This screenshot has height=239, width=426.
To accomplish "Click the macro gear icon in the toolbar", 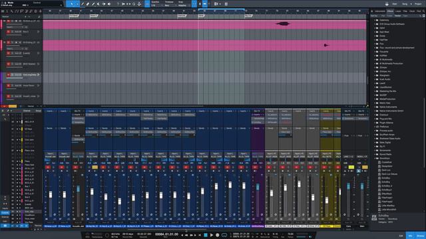I will pos(139,4).
